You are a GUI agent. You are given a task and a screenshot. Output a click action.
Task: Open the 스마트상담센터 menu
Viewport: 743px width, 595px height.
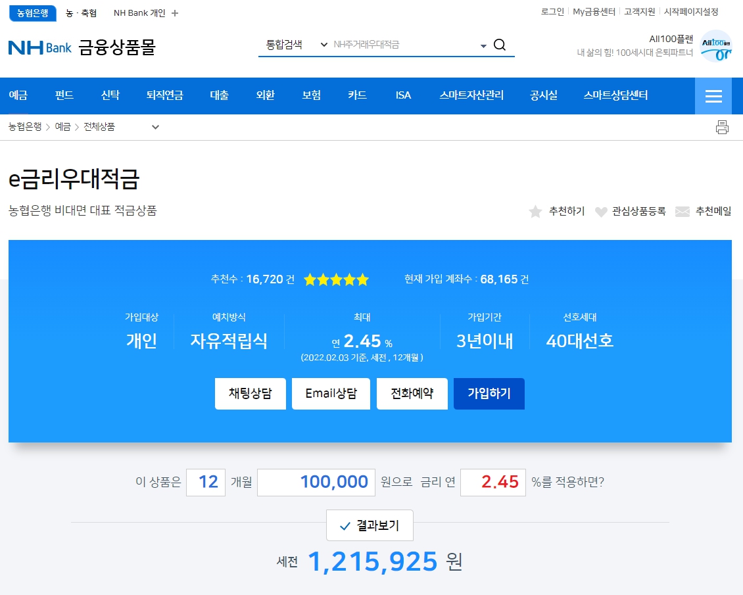pos(615,95)
